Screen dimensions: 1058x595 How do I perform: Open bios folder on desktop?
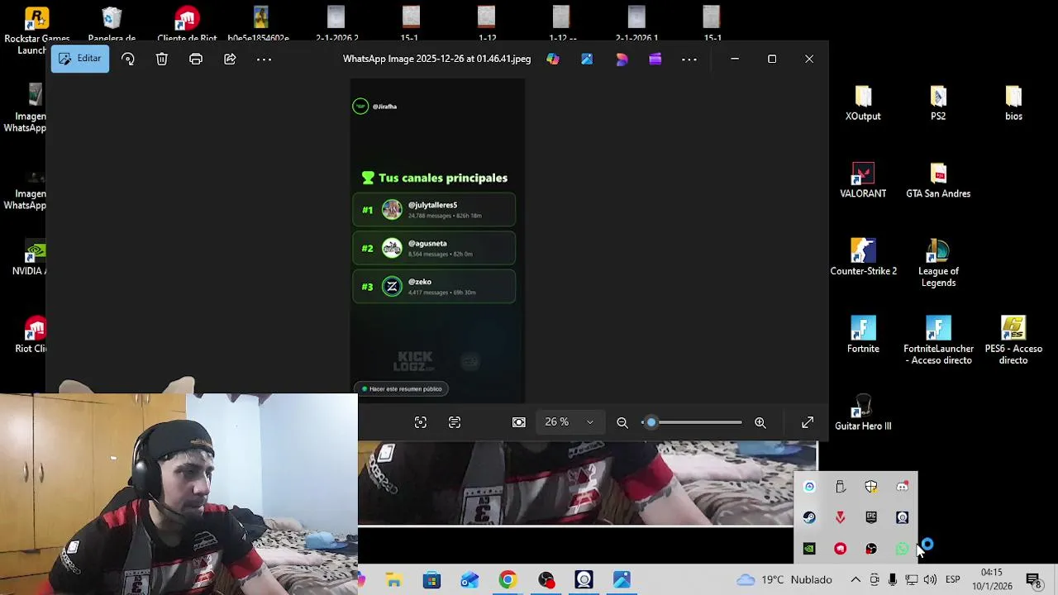pyautogui.click(x=1013, y=103)
